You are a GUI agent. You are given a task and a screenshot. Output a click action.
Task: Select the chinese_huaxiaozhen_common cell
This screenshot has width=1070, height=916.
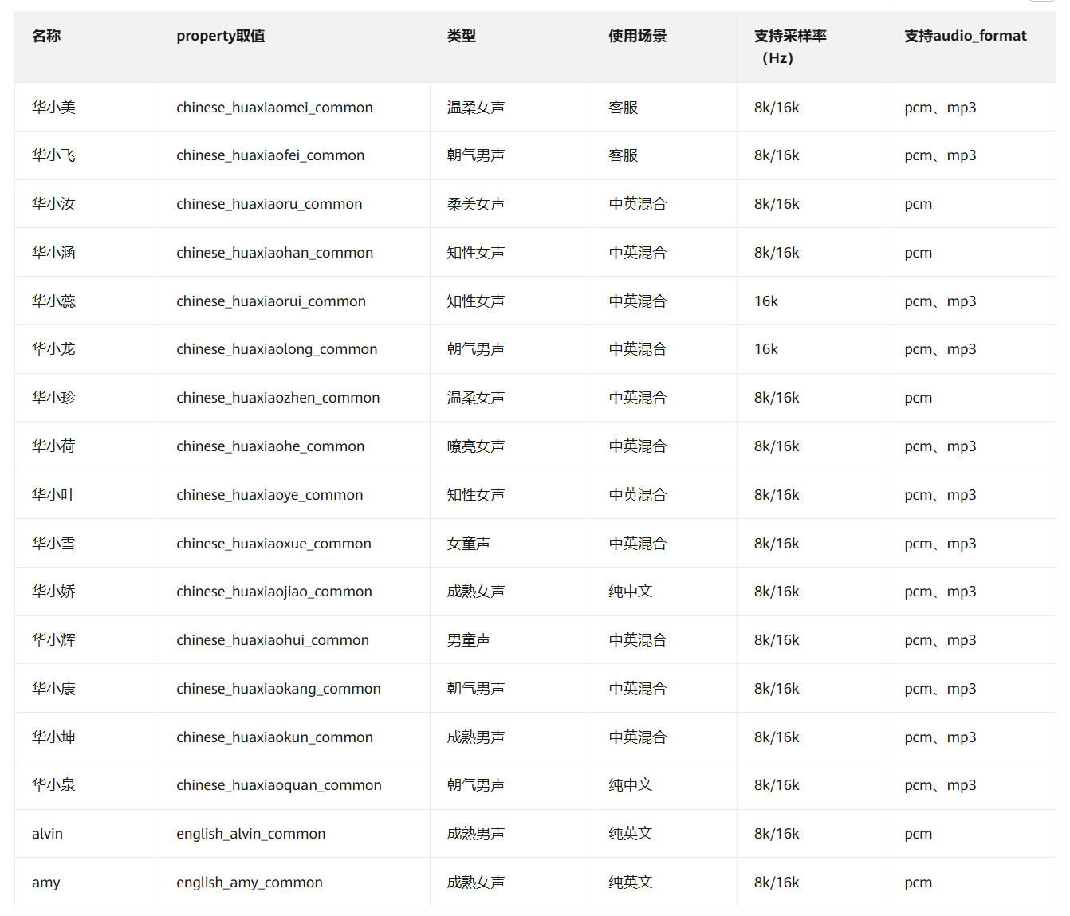coord(277,398)
